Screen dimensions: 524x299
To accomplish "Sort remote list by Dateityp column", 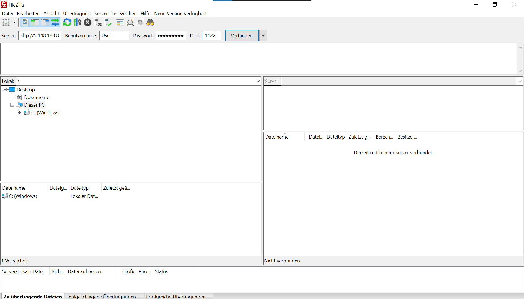I will pos(336,137).
